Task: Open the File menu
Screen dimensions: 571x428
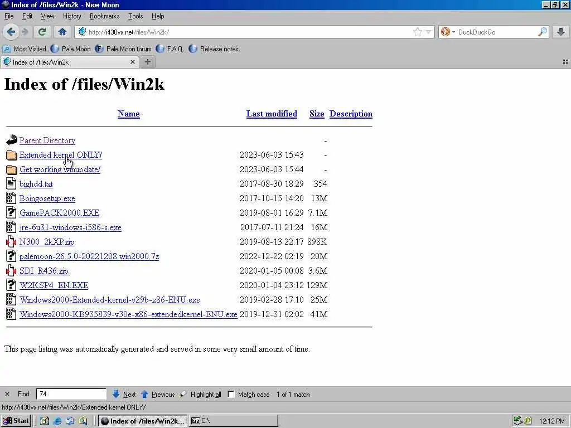Action: pyautogui.click(x=9, y=16)
